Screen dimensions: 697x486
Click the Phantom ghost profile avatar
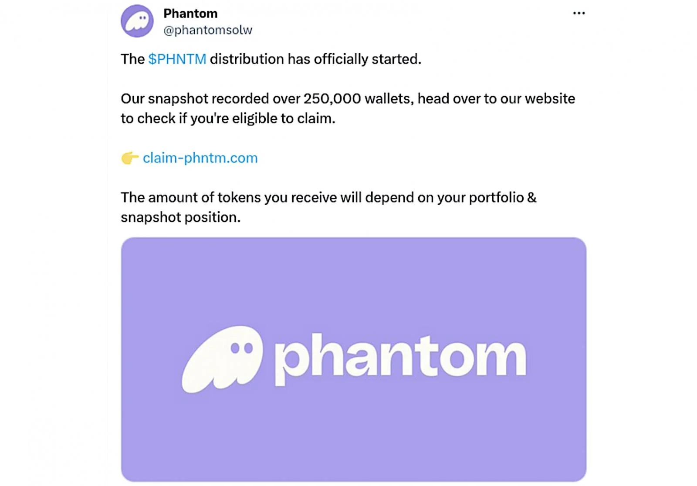pos(137,21)
